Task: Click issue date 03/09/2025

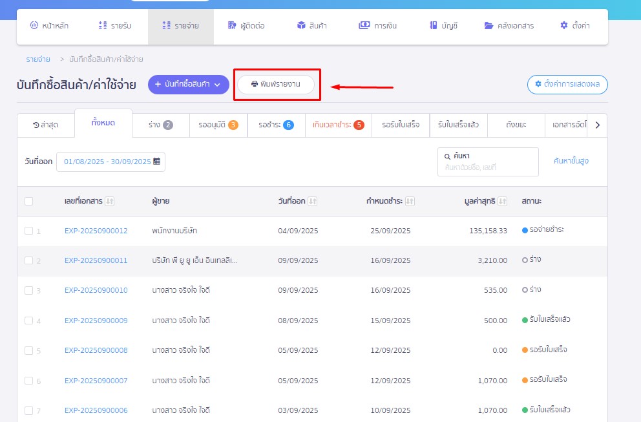Action: (x=298, y=410)
